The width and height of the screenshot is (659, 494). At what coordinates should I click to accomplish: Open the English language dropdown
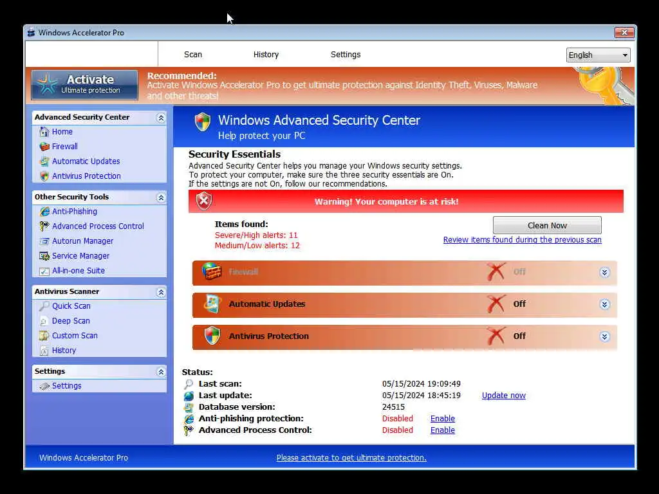coord(598,55)
